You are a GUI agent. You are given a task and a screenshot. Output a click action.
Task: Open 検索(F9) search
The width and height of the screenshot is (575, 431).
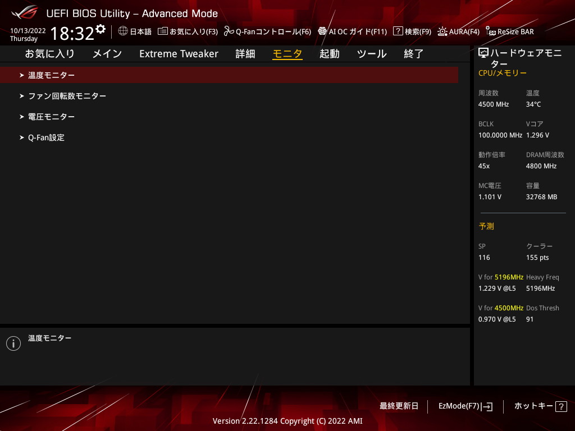coord(412,31)
